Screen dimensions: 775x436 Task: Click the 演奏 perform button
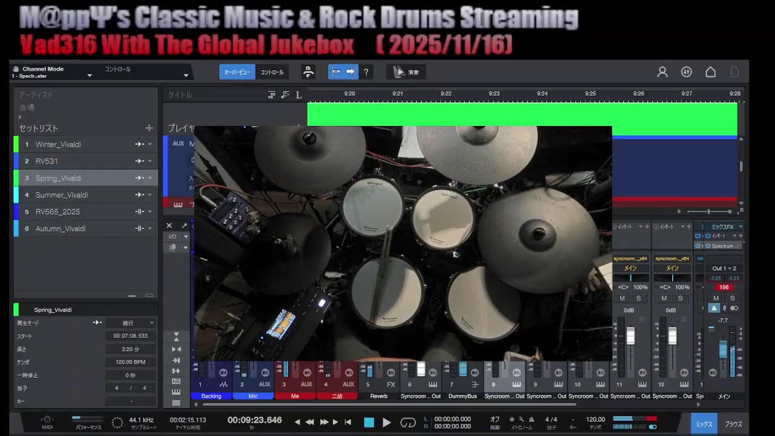407,72
